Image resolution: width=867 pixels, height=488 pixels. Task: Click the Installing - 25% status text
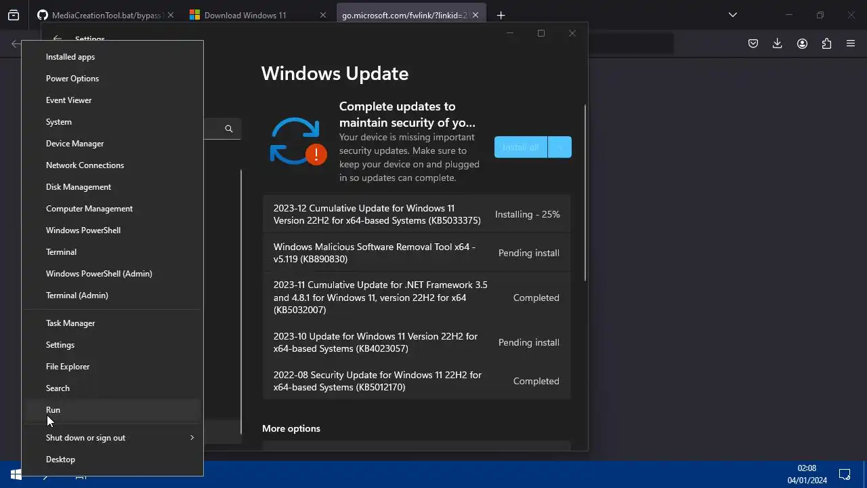[527, 214]
